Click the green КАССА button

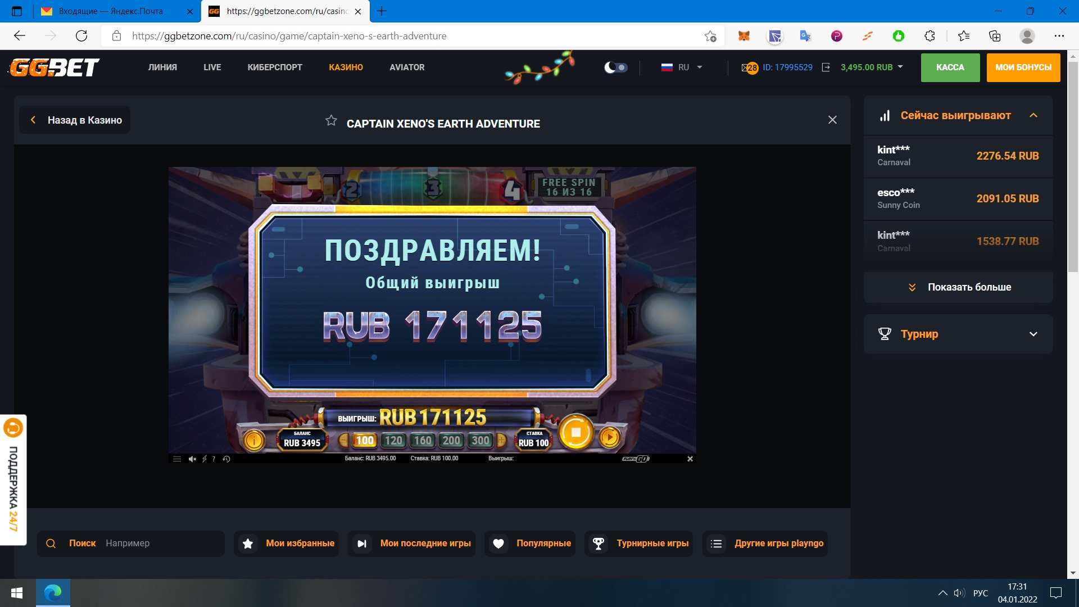click(950, 67)
